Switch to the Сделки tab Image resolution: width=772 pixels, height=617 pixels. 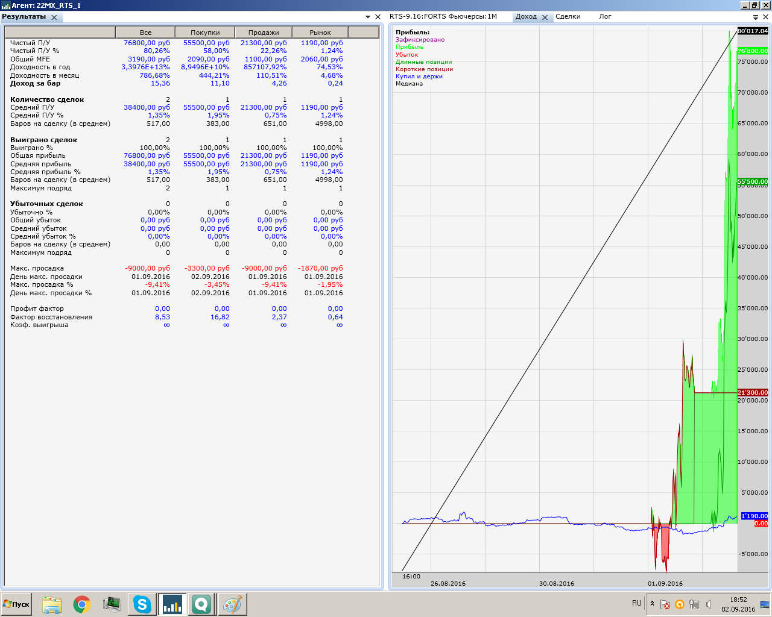(x=568, y=17)
